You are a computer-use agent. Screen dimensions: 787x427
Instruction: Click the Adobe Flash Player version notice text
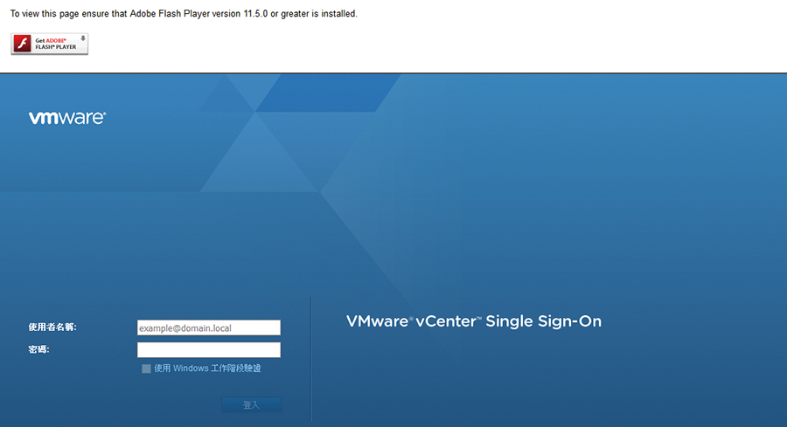point(184,14)
